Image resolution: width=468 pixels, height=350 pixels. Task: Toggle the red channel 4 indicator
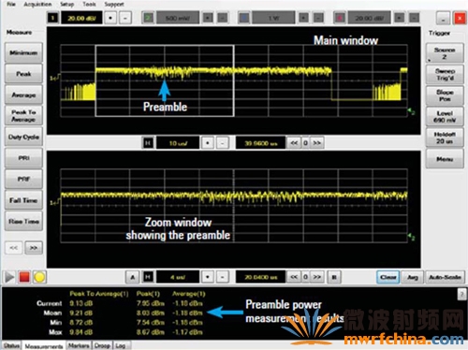tap(340, 18)
